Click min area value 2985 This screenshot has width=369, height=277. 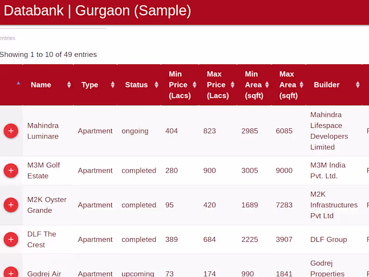[250, 131]
